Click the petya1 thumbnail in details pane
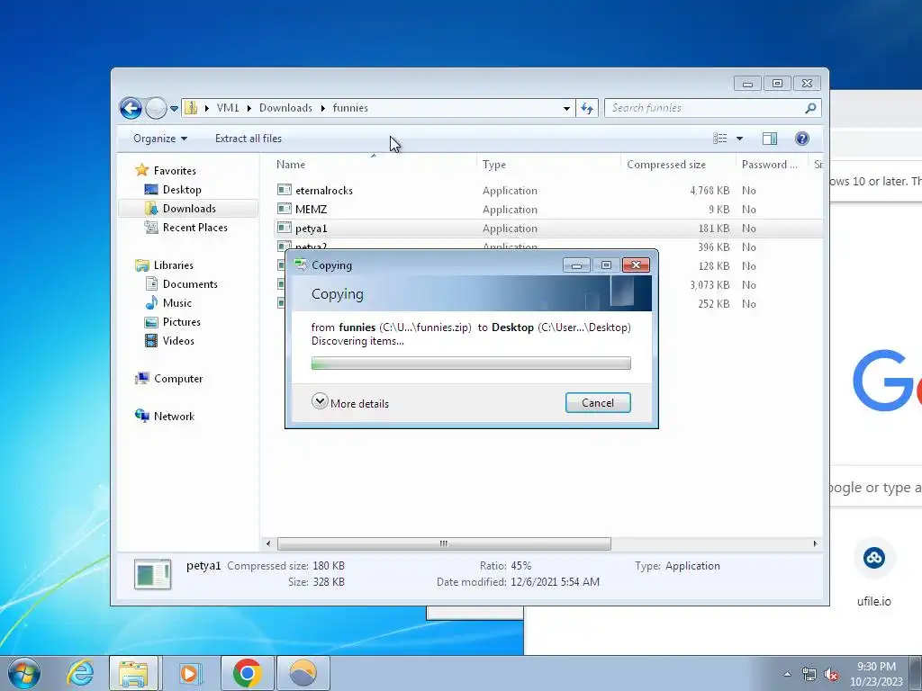The height and width of the screenshot is (691, 922). [x=152, y=574]
